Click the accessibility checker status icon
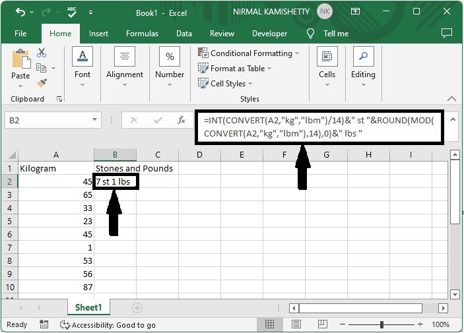This screenshot has width=464, height=333. point(65,324)
